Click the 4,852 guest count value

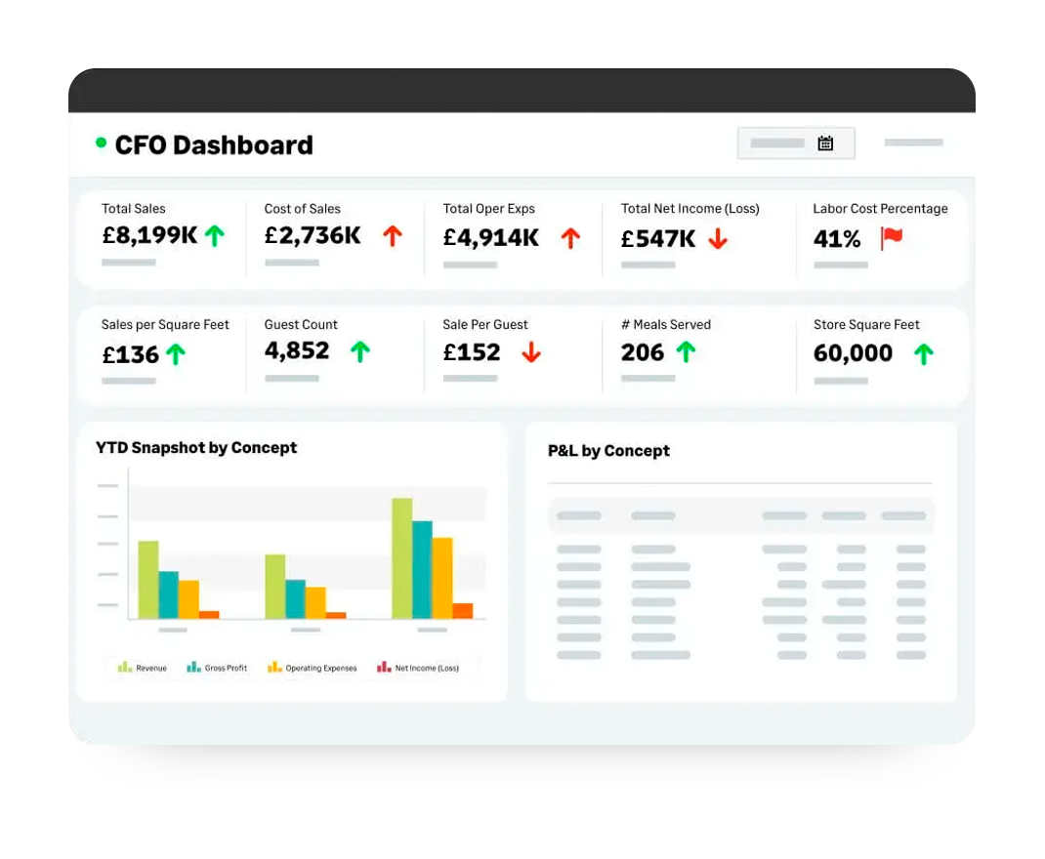tap(297, 351)
